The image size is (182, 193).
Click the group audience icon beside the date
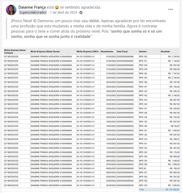81,13
